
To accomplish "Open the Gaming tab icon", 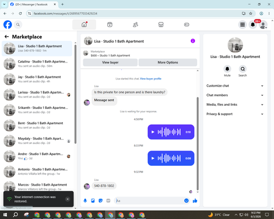I will tap(186, 25).
